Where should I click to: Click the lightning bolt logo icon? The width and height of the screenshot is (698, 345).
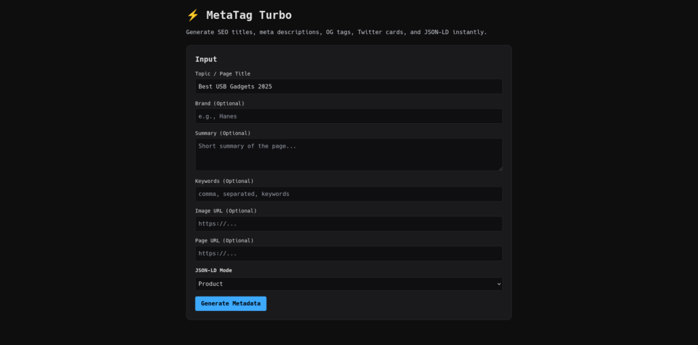point(192,15)
